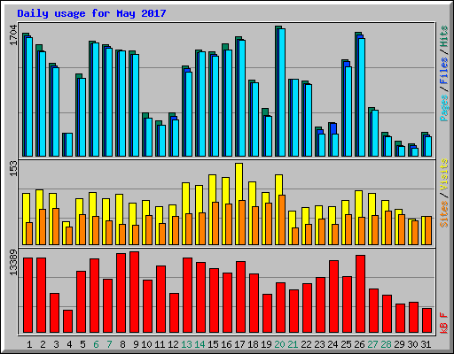
Task: Click the 'Pages' legend label
Action: tap(444, 108)
